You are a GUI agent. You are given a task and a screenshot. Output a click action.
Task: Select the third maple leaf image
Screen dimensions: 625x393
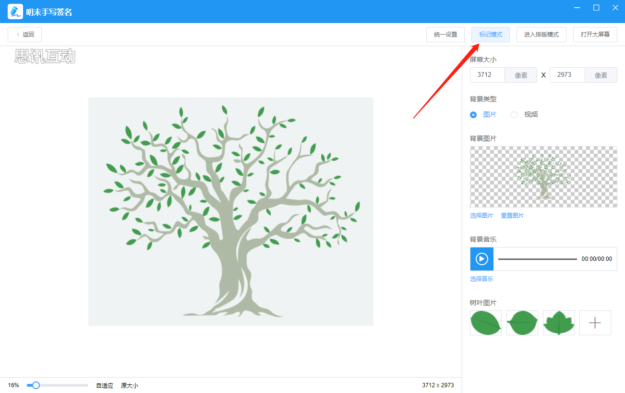558,323
